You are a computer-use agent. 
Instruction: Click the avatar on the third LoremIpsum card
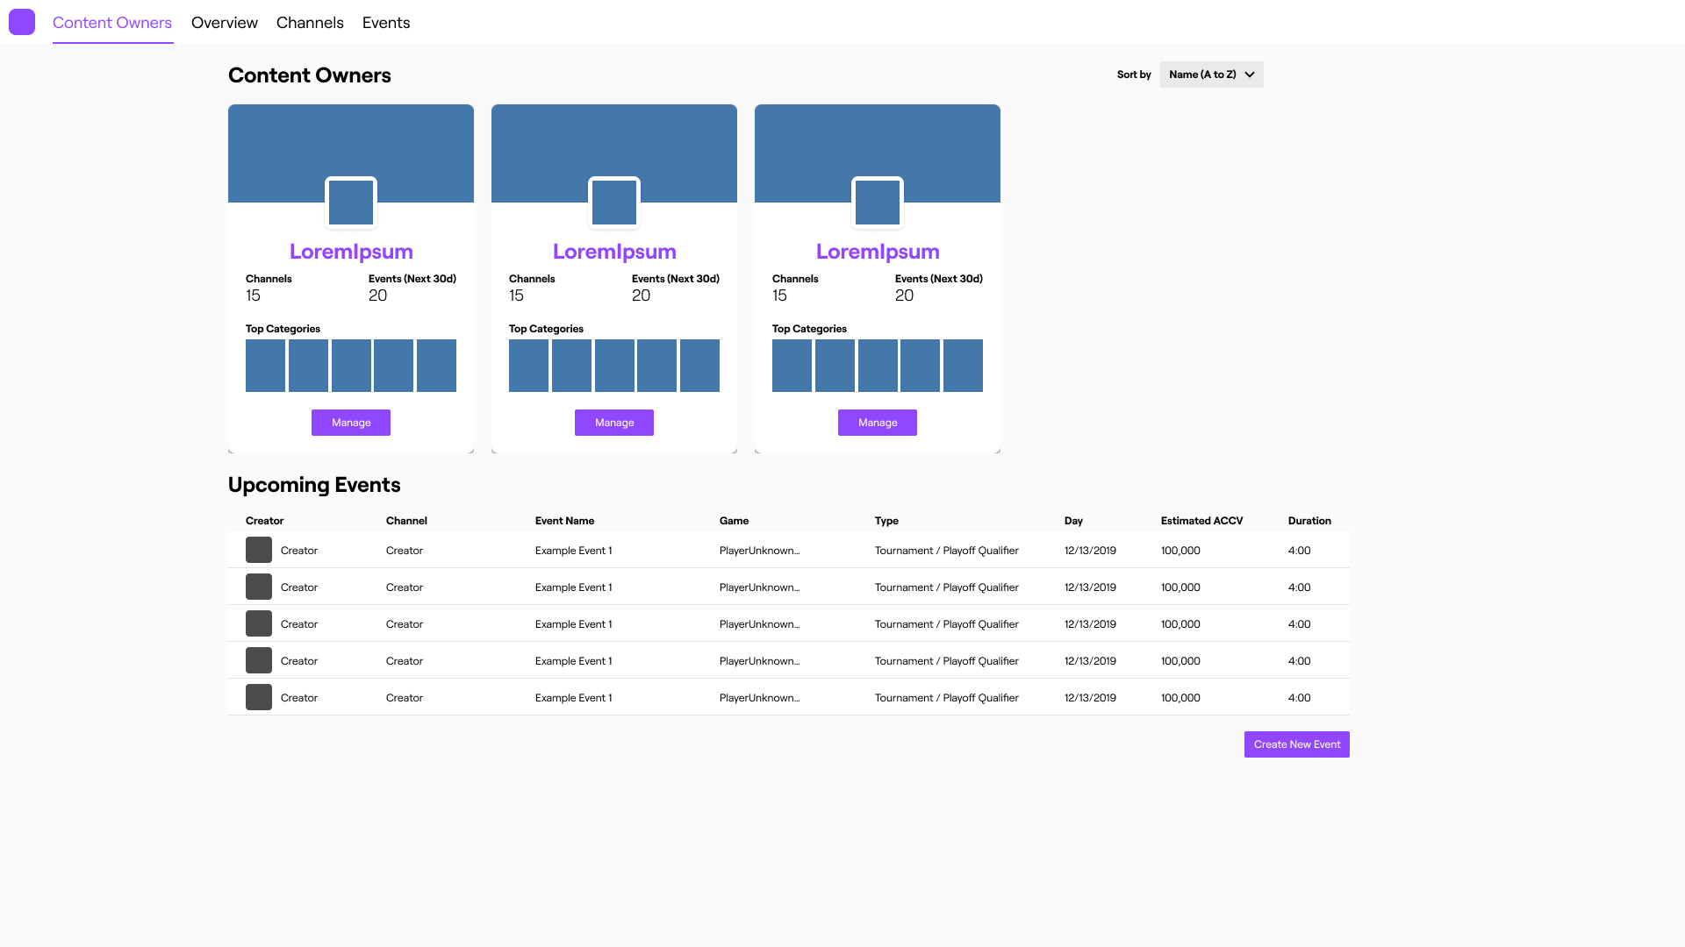tap(877, 203)
